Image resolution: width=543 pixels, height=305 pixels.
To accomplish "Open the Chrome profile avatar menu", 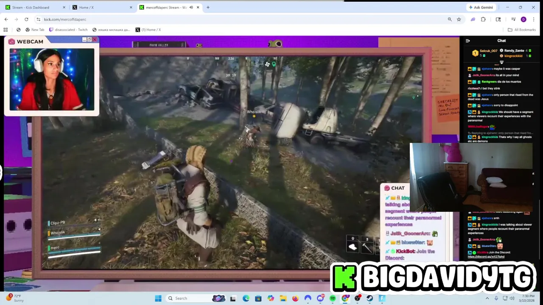I will tap(523, 19).
